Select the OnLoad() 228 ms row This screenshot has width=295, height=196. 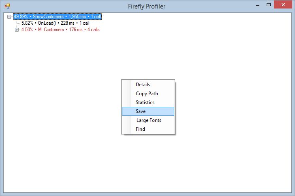pos(55,23)
